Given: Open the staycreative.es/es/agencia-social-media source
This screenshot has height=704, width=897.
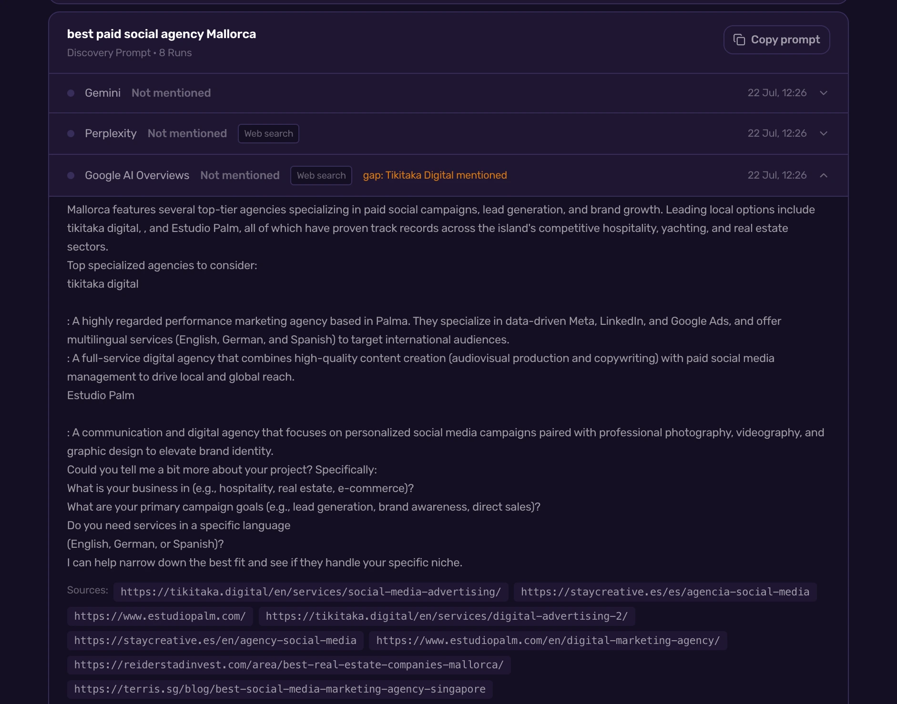Looking at the screenshot, I should [x=665, y=592].
